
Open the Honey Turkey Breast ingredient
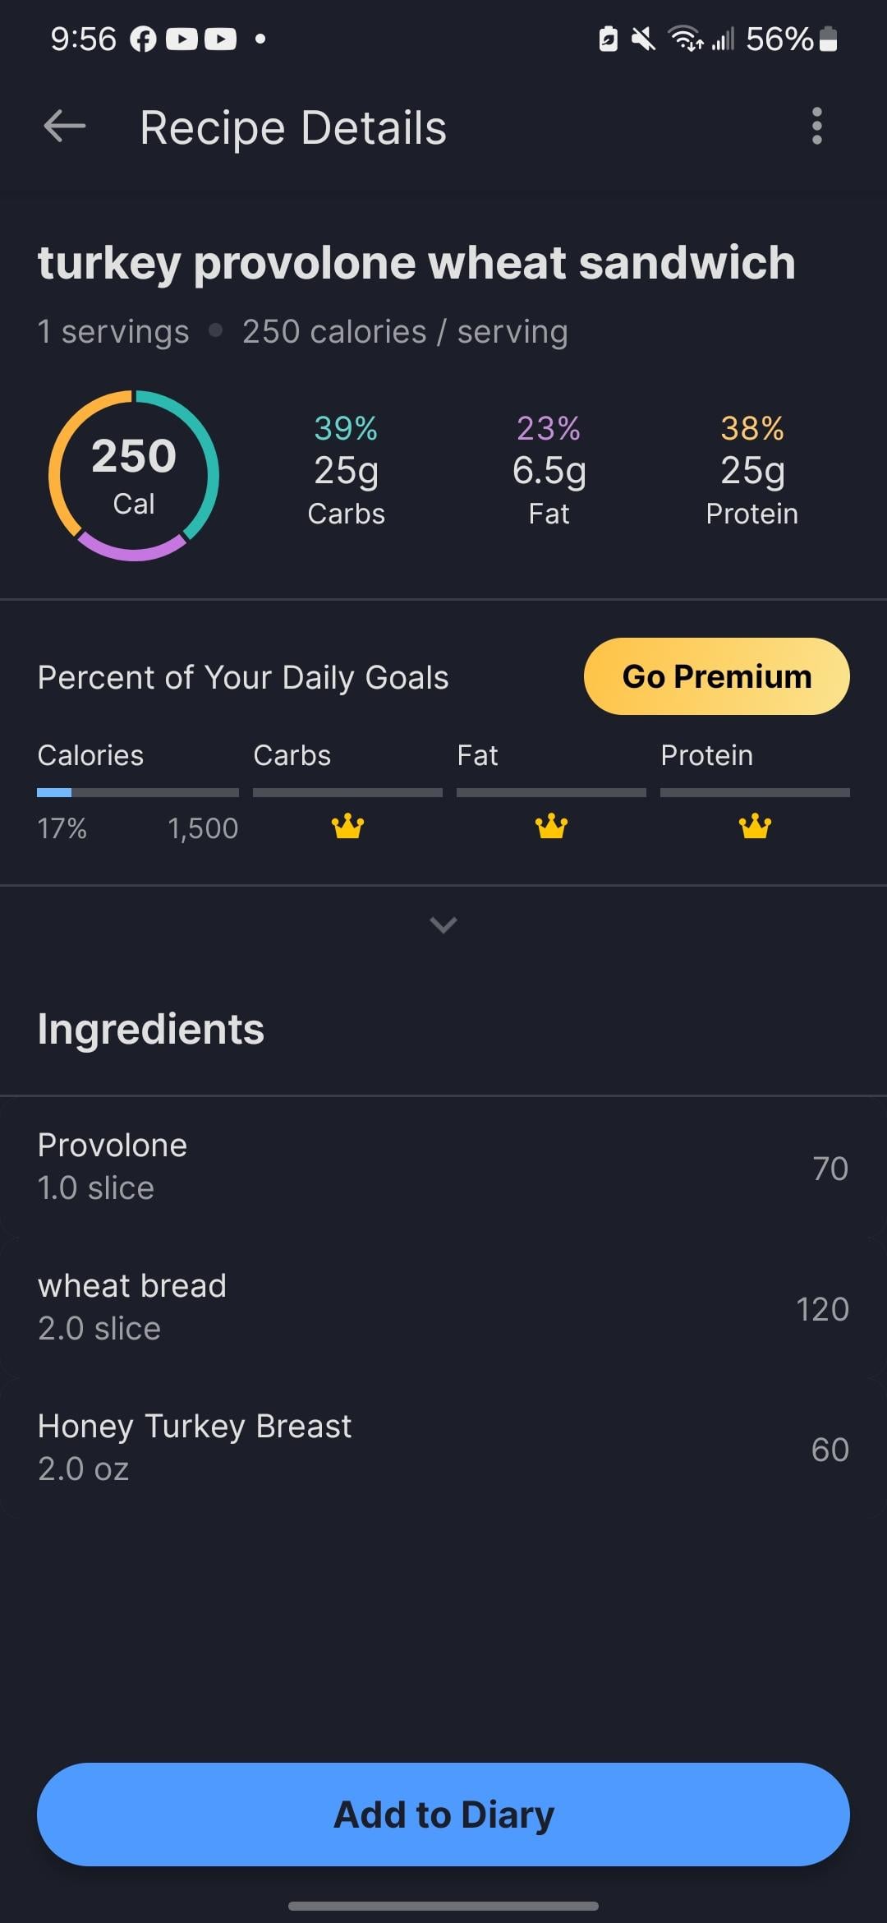tap(443, 1448)
